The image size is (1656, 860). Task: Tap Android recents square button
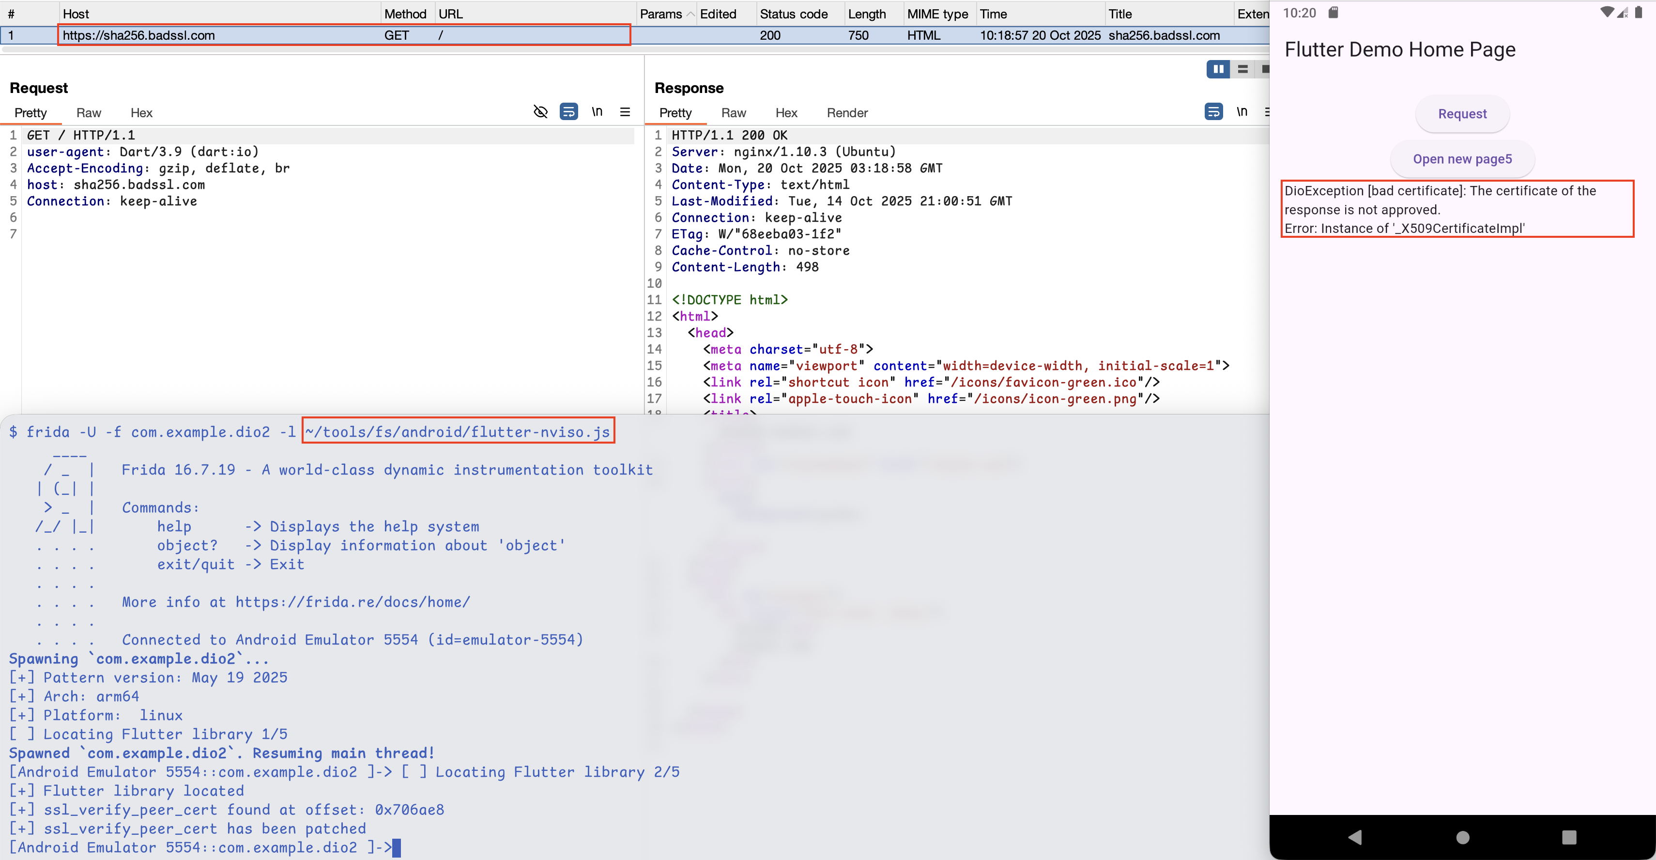pyautogui.click(x=1569, y=837)
